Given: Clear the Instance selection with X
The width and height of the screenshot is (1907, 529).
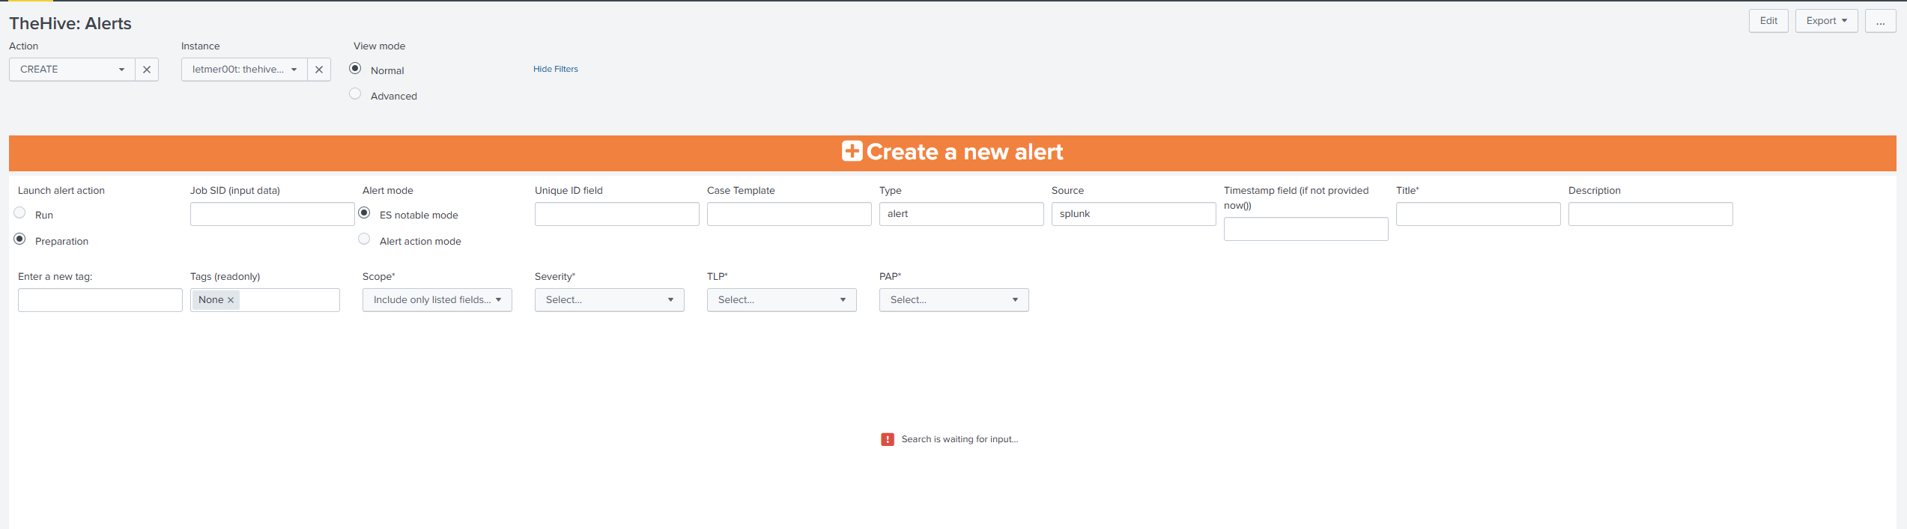Looking at the screenshot, I should [319, 70].
